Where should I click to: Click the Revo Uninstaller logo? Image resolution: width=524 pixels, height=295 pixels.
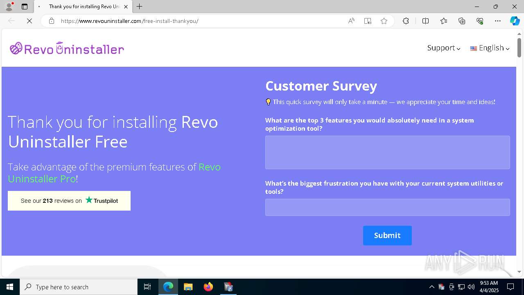click(x=67, y=48)
